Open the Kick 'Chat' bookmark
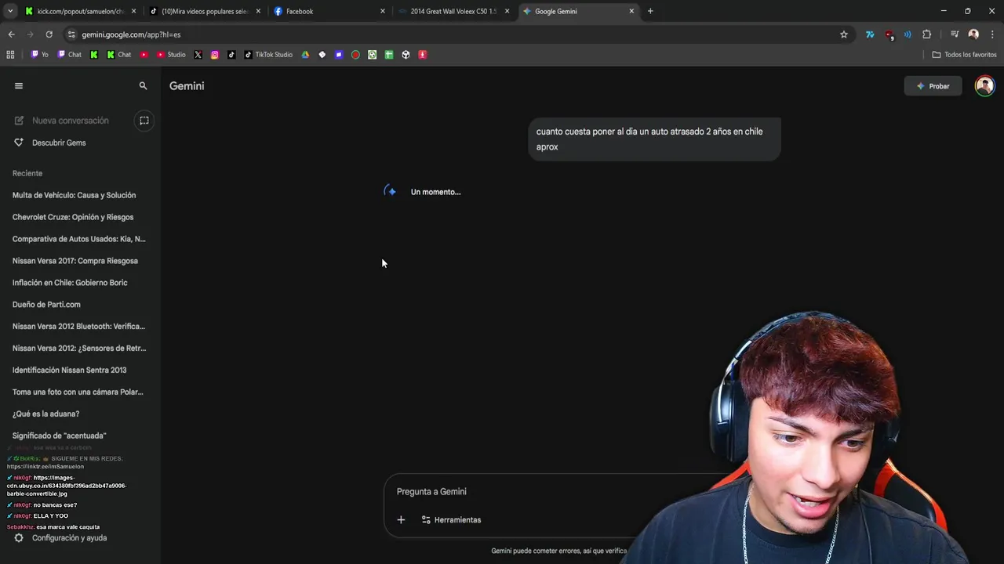1004x564 pixels. point(119,55)
